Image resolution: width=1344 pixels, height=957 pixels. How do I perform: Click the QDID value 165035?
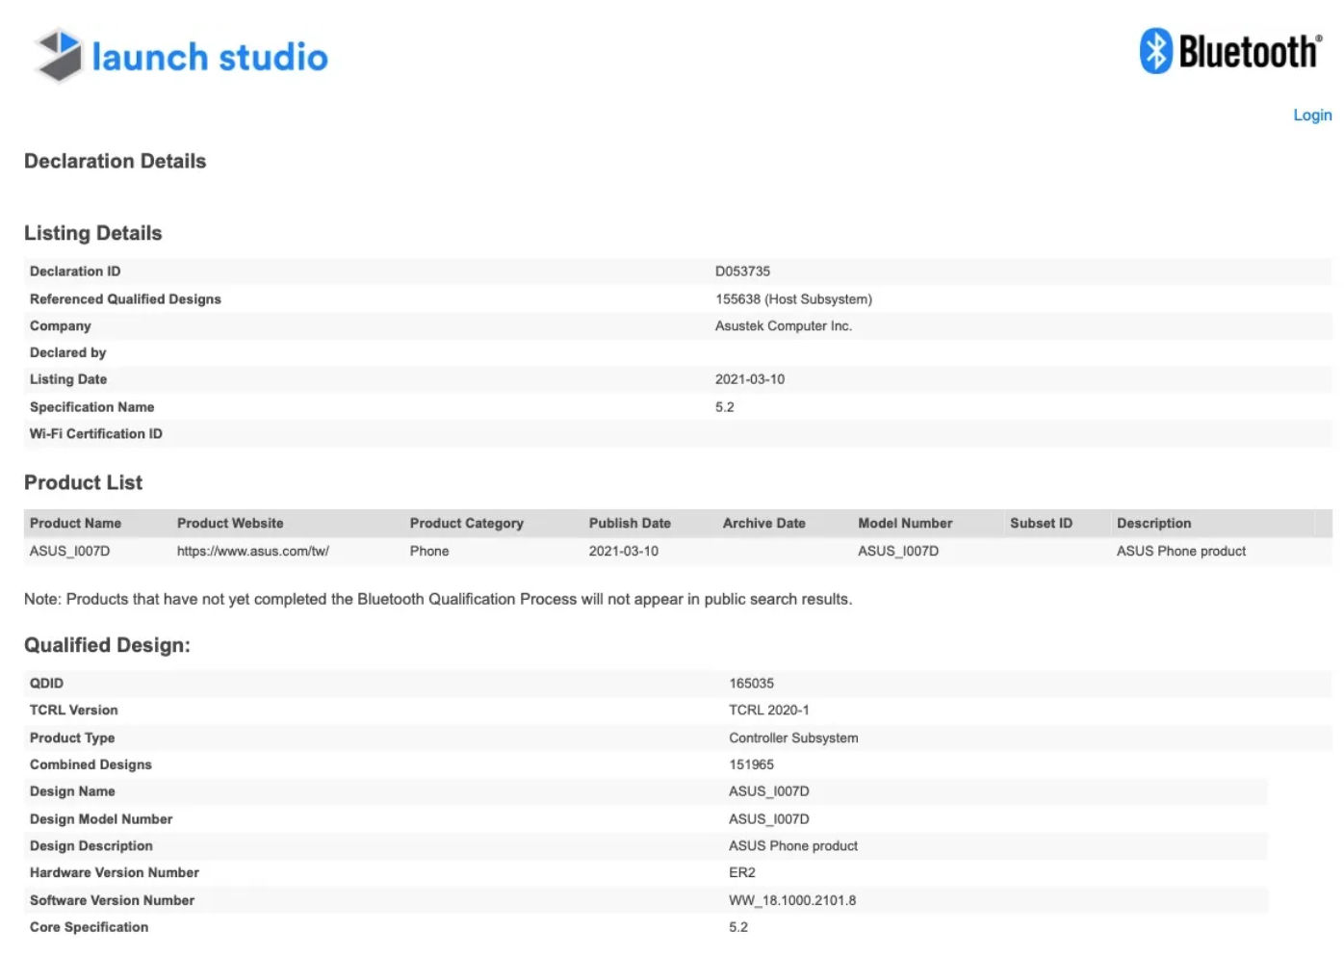click(x=751, y=683)
